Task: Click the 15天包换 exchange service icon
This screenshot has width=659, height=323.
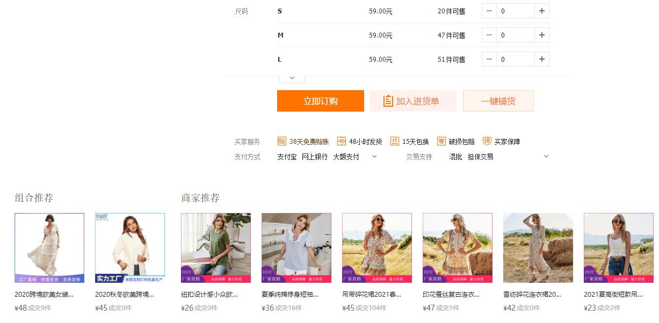Action: tap(394, 142)
